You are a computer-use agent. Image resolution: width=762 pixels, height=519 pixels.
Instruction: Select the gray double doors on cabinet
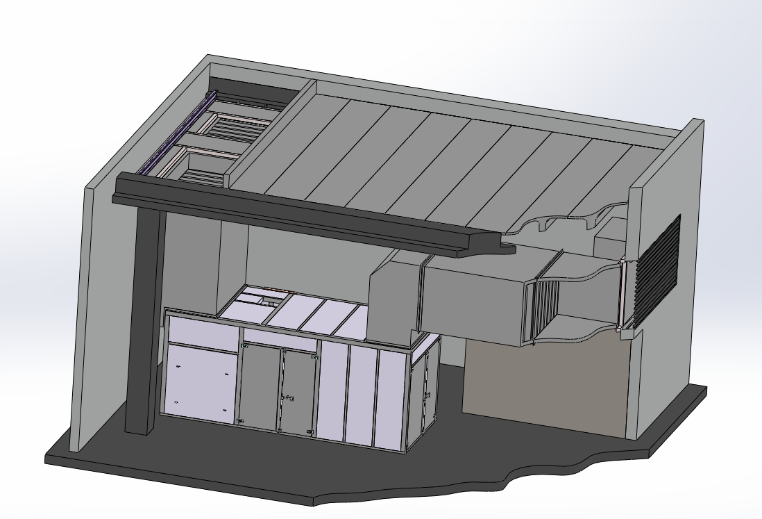point(278,388)
